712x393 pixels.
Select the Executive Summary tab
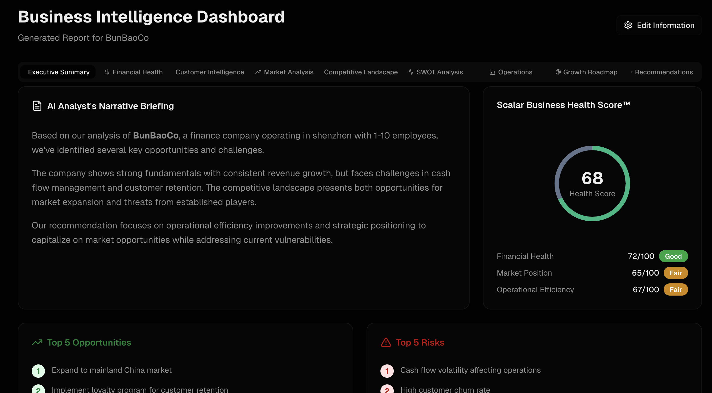point(59,72)
